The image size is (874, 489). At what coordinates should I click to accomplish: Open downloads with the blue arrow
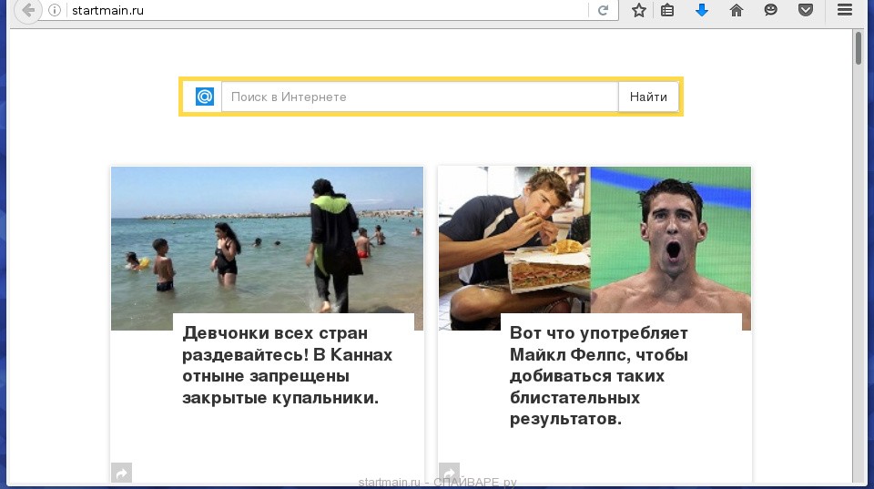pyautogui.click(x=702, y=10)
